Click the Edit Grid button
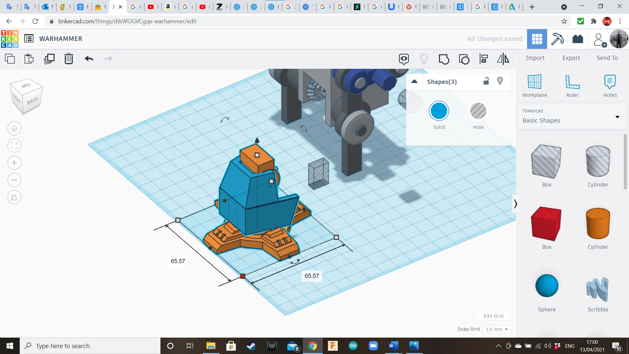 (x=493, y=316)
